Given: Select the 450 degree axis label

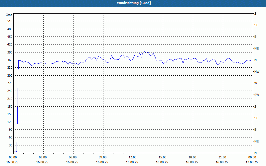Looking at the screenshot, I should 10,37.
